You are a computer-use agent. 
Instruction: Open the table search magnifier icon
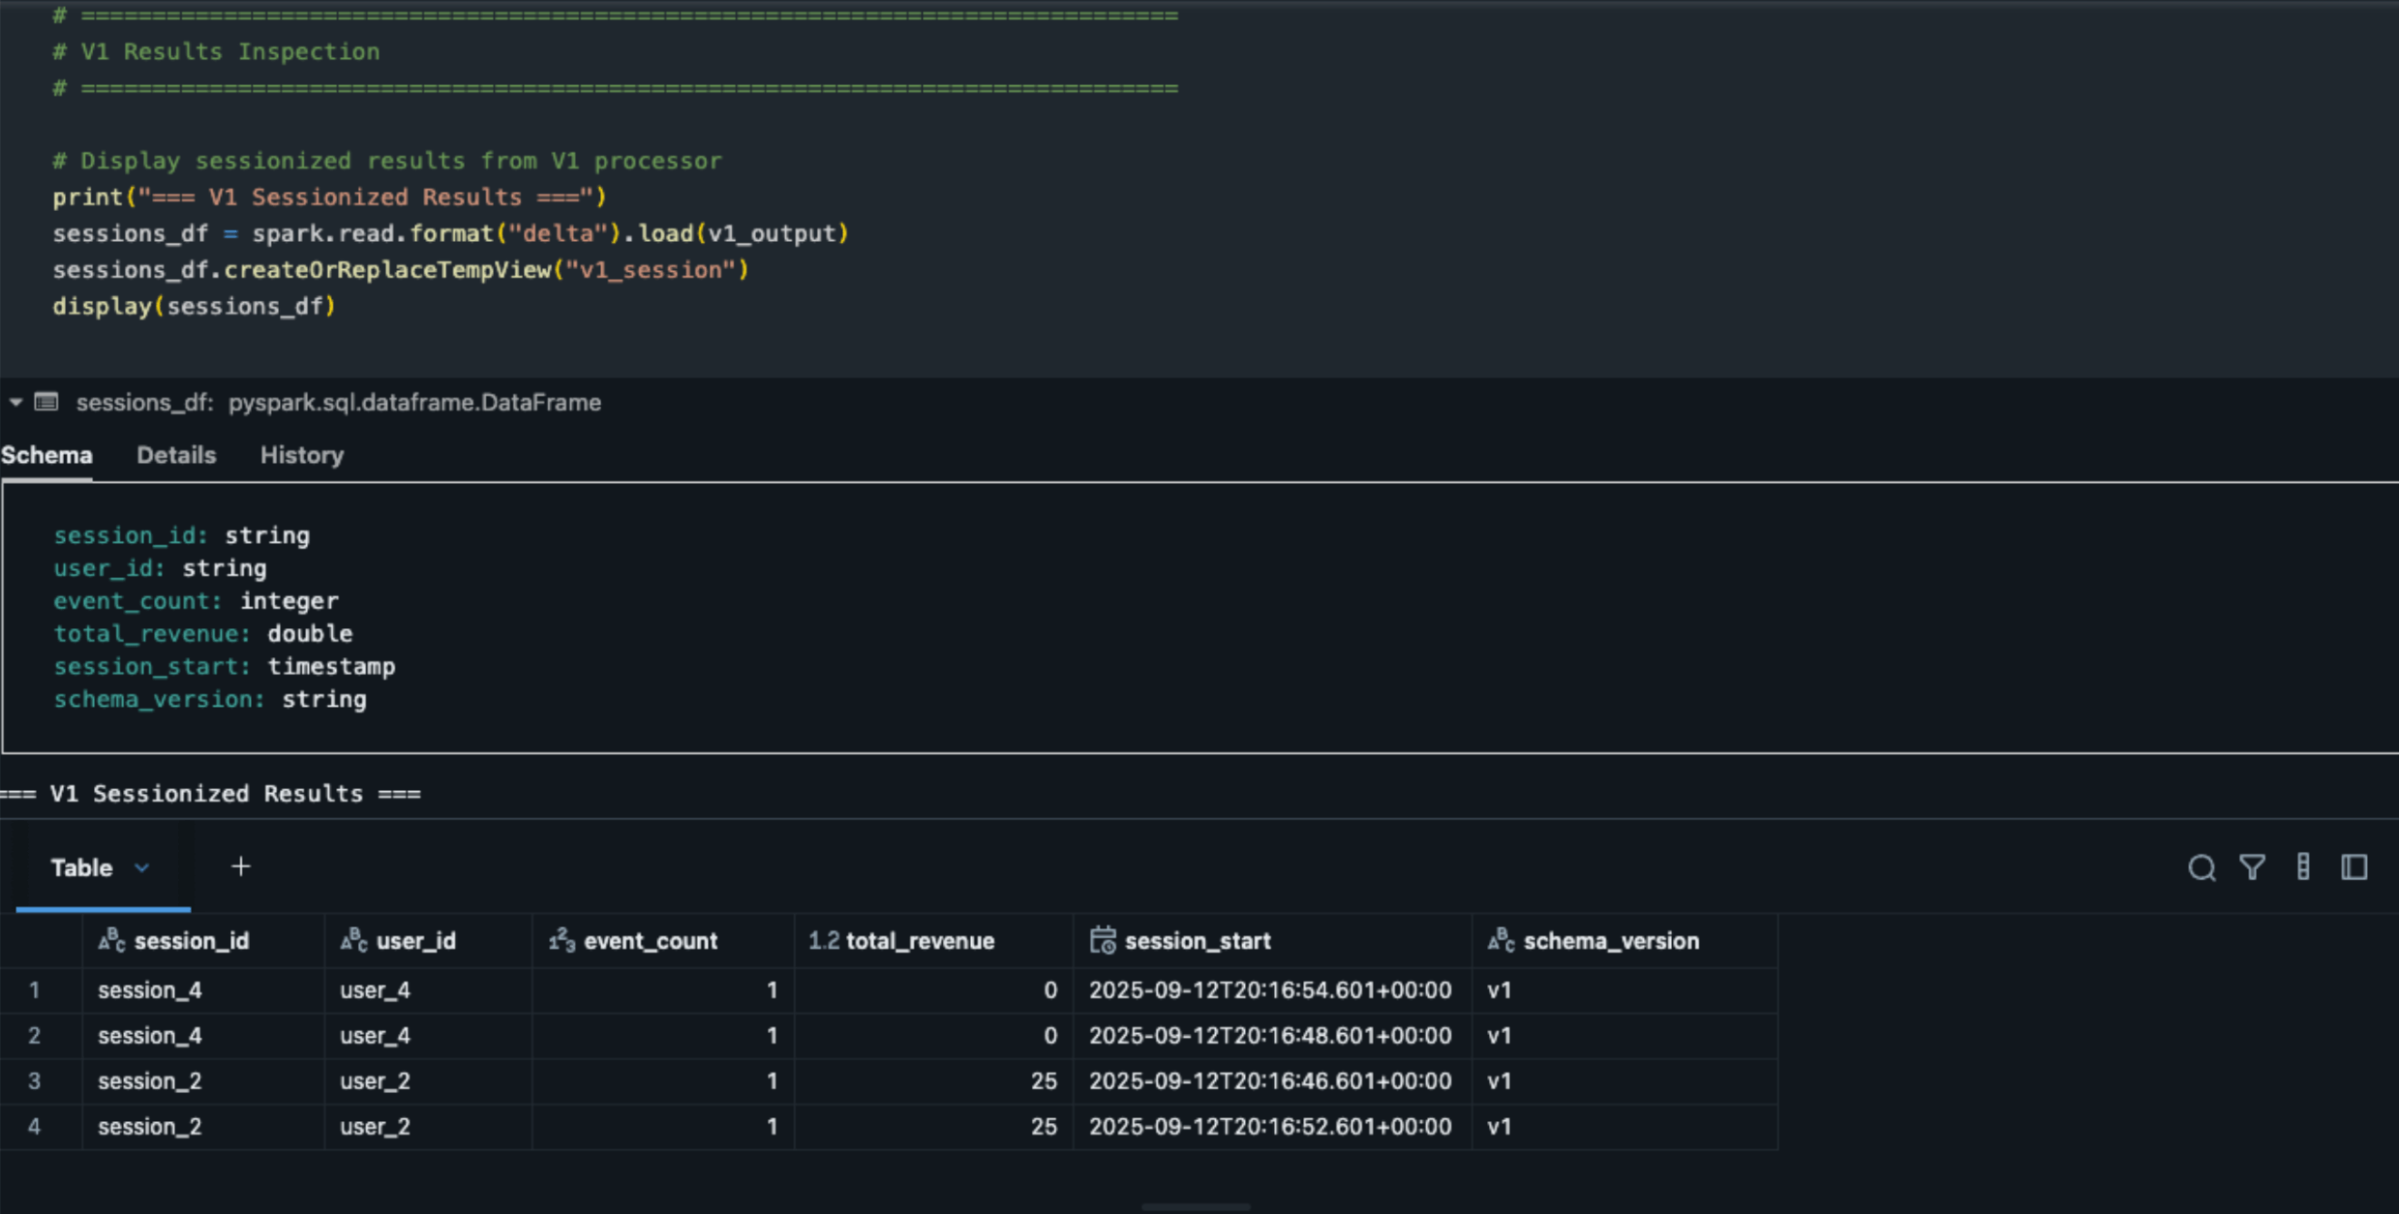pos(2202,867)
